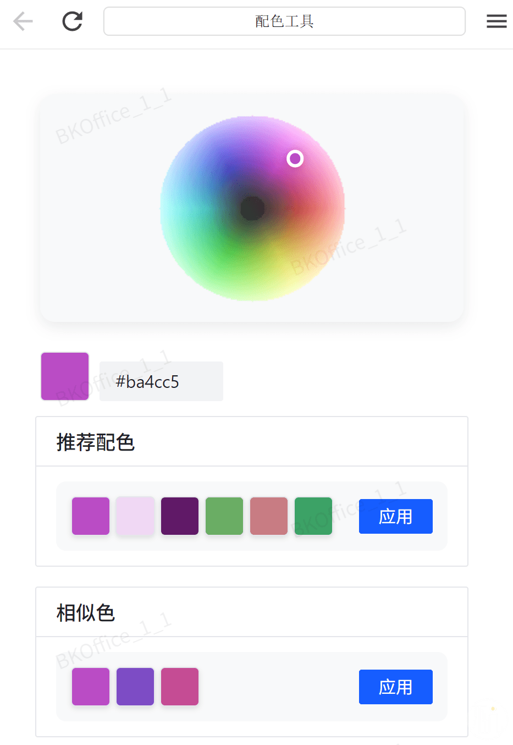The image size is (513, 745).
Task: Open the hamburger menu
Action: click(x=497, y=21)
